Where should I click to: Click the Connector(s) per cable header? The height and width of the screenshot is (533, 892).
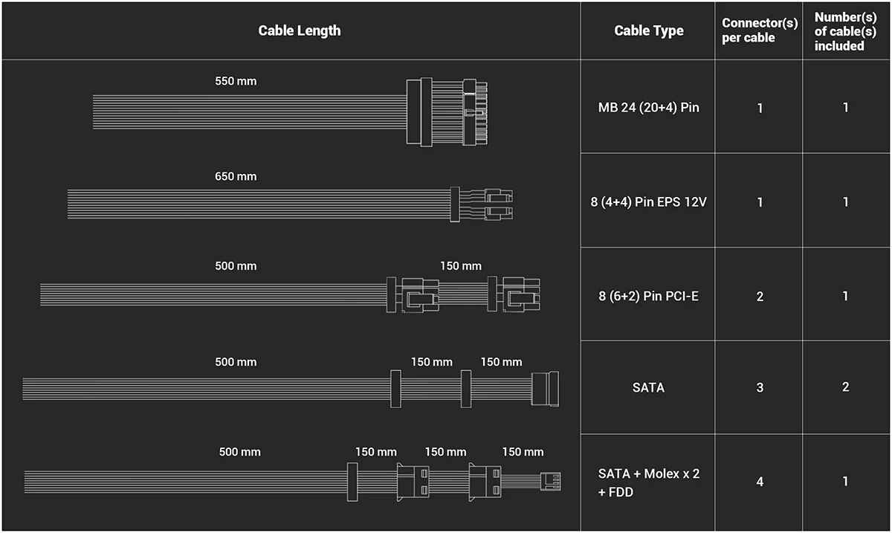click(x=760, y=30)
